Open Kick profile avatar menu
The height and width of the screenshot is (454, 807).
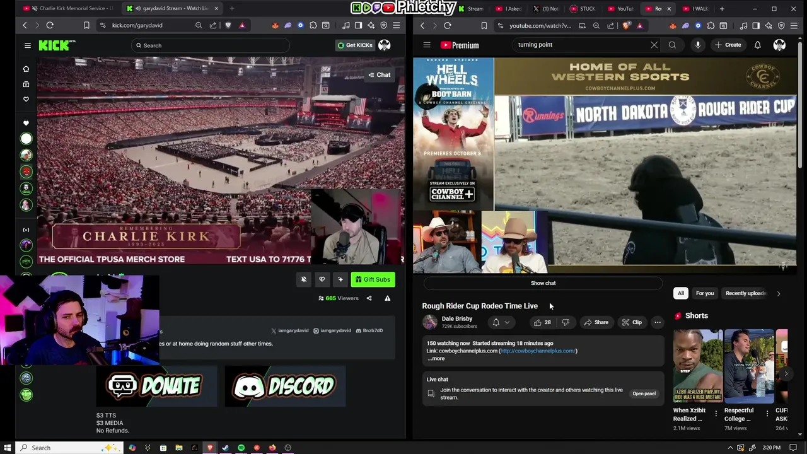[384, 45]
